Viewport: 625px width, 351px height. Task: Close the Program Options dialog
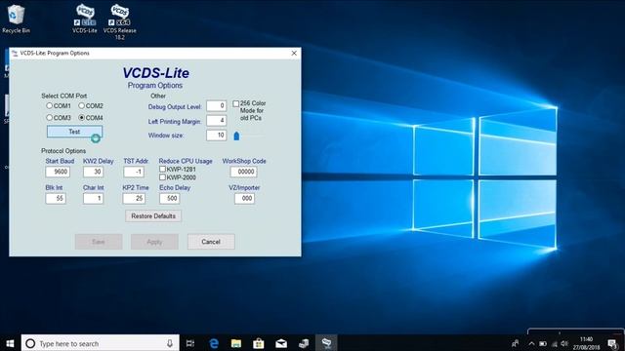(294, 53)
